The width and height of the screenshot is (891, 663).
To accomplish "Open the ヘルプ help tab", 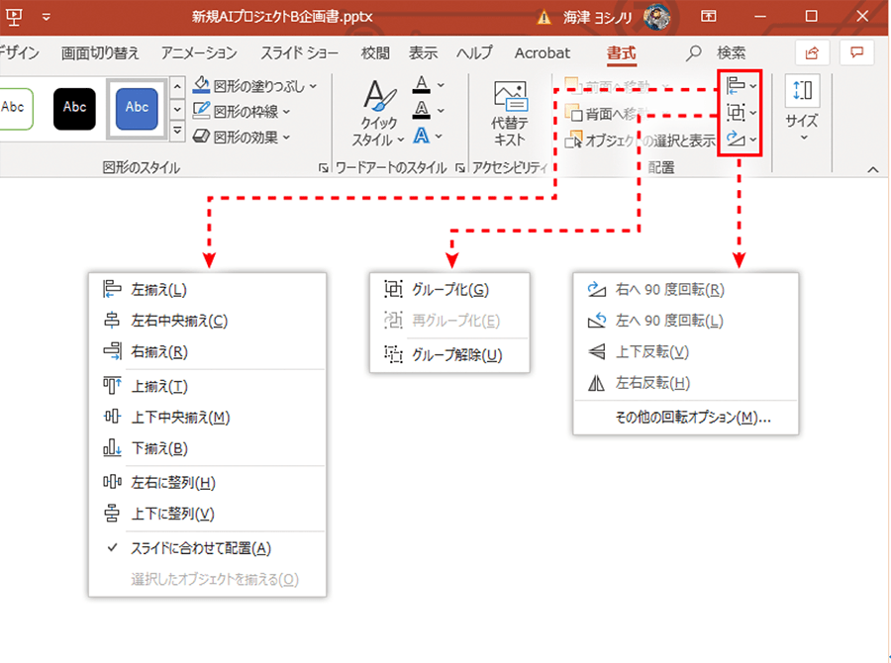I will 475,52.
